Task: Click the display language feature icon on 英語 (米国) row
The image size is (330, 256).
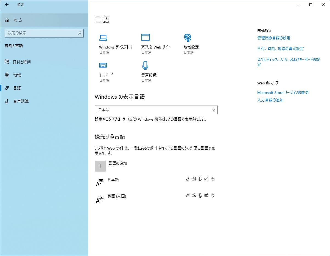Action: coord(188,196)
